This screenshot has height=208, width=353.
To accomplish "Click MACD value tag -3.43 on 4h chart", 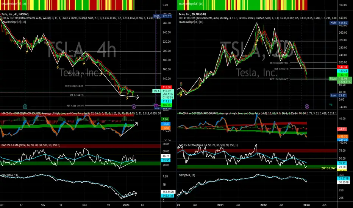I will point(166,124).
